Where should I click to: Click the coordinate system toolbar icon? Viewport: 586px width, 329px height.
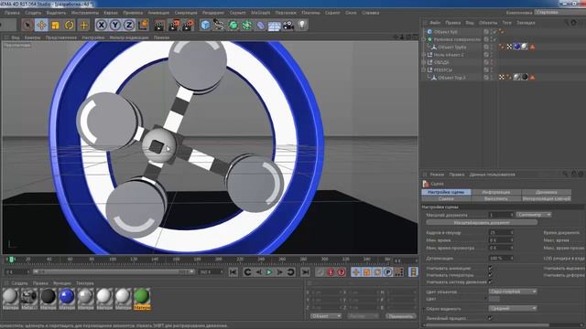[143, 25]
